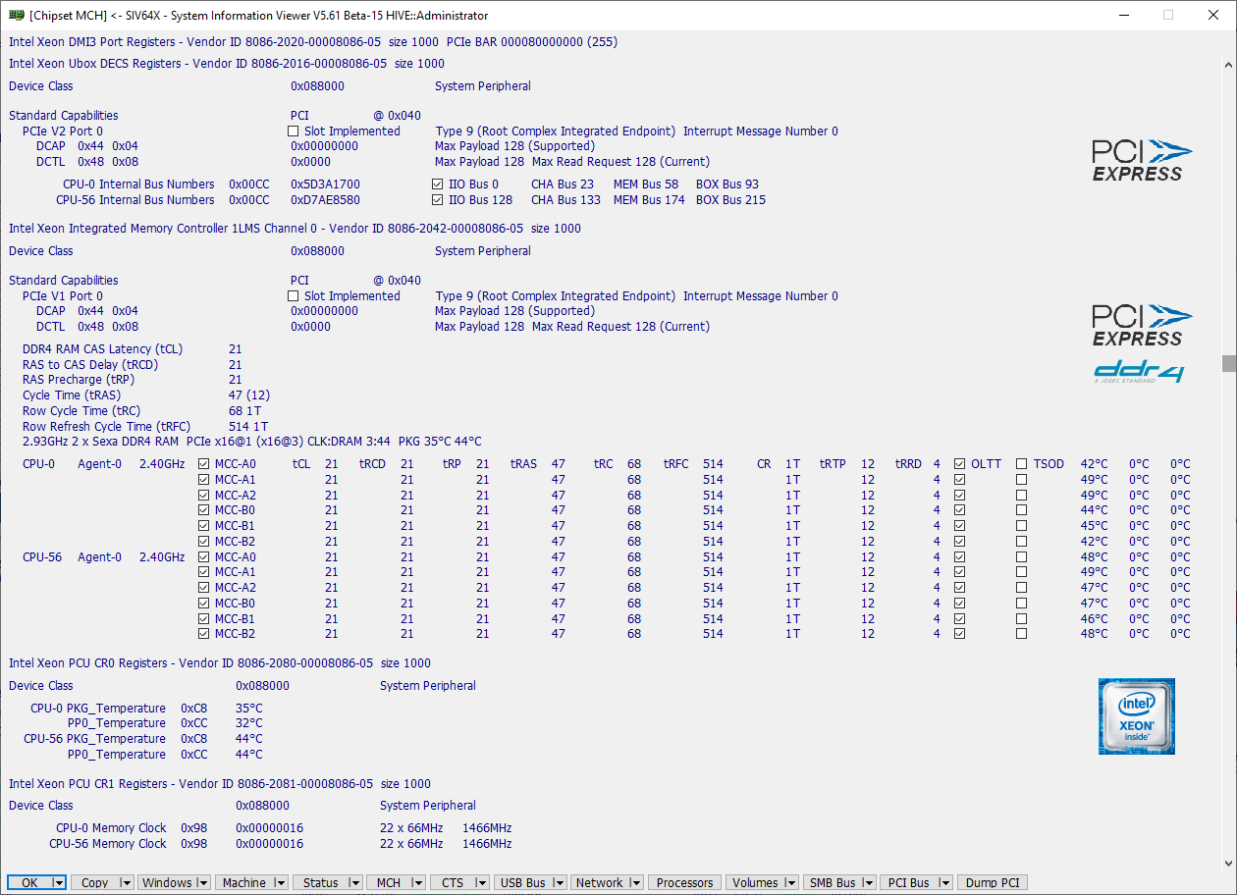Toggle the CPU-0 MCC-B2 checkbox

tap(204, 542)
